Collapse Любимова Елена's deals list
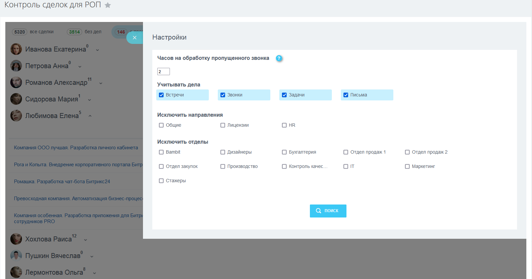 click(x=90, y=116)
